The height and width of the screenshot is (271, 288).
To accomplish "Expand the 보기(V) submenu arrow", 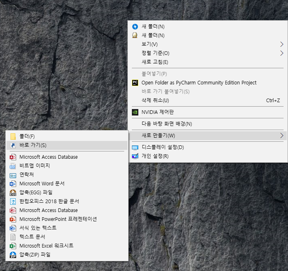I will (282, 44).
